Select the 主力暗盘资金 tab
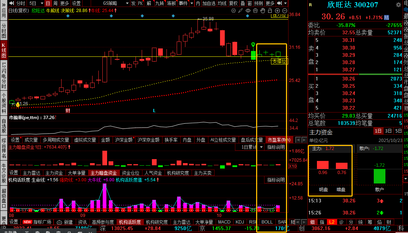This screenshot has width=408, height=233. coord(104,173)
